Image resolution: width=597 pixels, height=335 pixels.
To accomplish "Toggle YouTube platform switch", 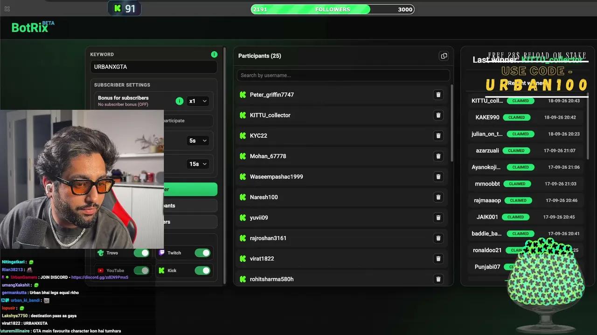I will (x=141, y=270).
